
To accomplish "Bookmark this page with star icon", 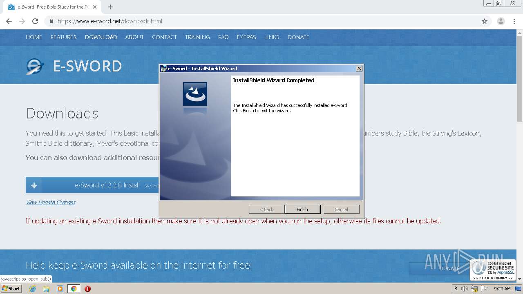I will click(x=485, y=21).
